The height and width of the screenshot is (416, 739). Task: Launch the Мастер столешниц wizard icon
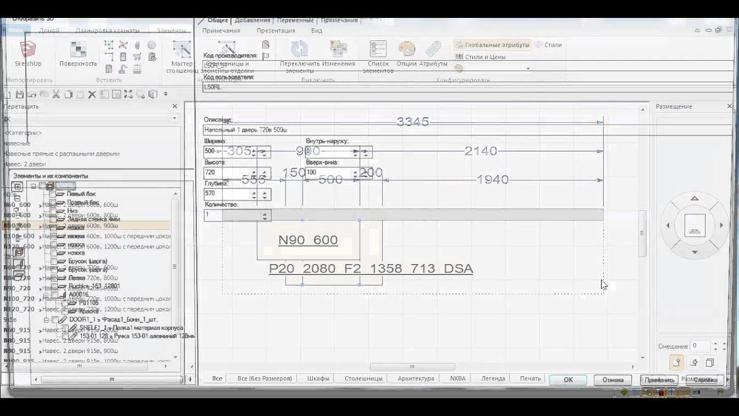pyautogui.click(x=182, y=50)
